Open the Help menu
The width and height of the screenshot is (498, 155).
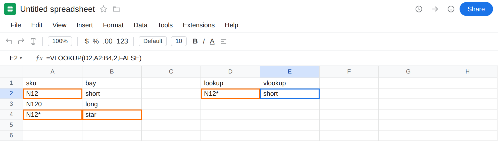coord(231,25)
